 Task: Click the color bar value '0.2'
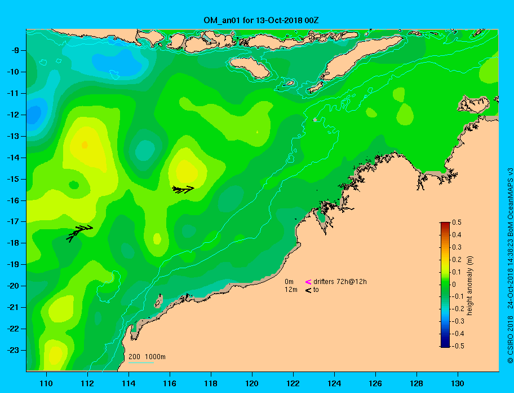[457, 260]
